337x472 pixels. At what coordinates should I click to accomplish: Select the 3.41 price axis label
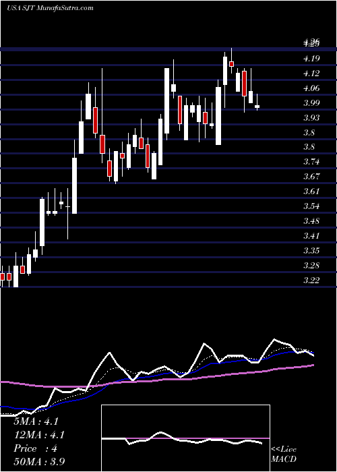click(311, 236)
